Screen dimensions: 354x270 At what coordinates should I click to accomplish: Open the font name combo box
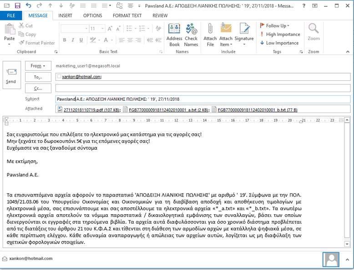75,29
